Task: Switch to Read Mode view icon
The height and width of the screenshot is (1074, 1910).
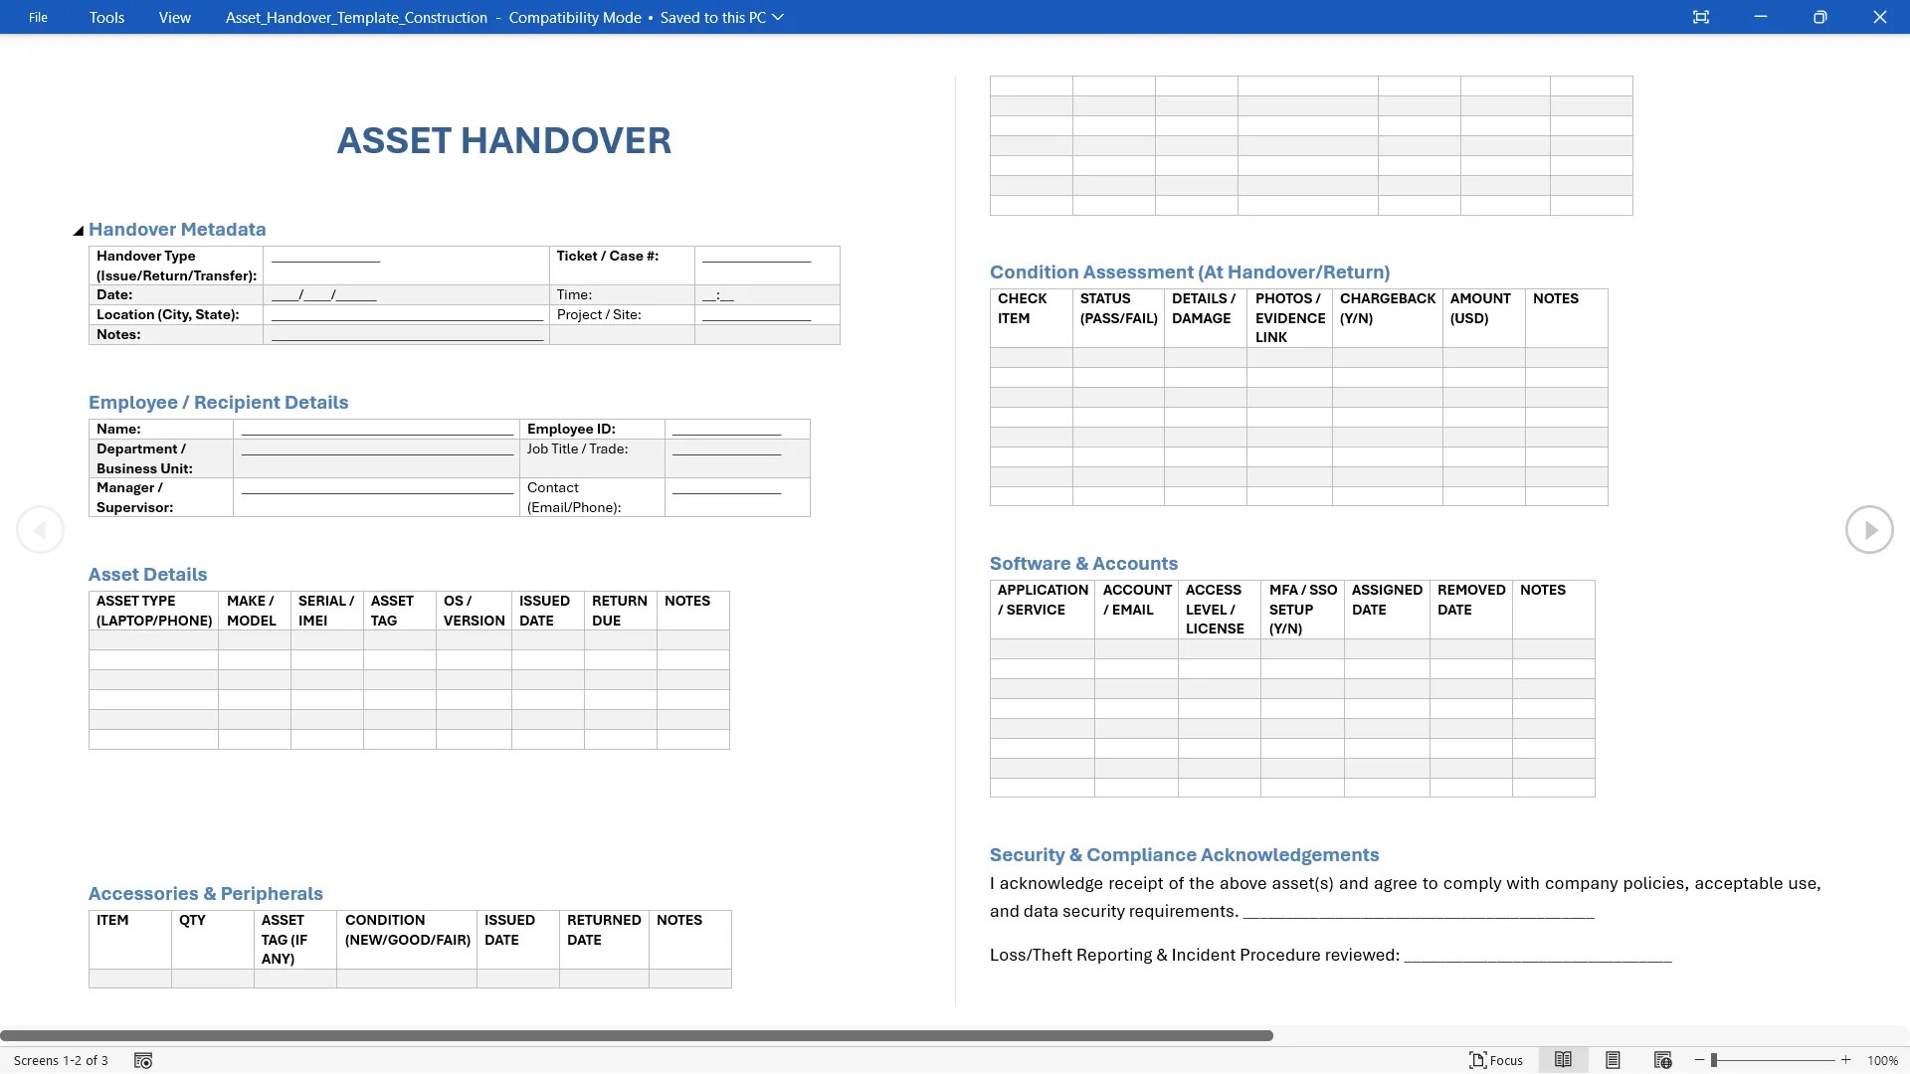Action: tap(1563, 1060)
